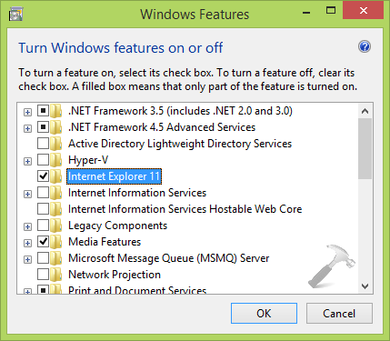This screenshot has width=390, height=341.
Task: Select Media Features label
Action: tap(105, 242)
